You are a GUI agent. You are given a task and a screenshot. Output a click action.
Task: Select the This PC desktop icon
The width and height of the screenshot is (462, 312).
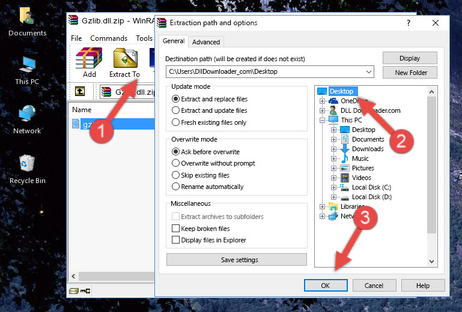coord(27,71)
